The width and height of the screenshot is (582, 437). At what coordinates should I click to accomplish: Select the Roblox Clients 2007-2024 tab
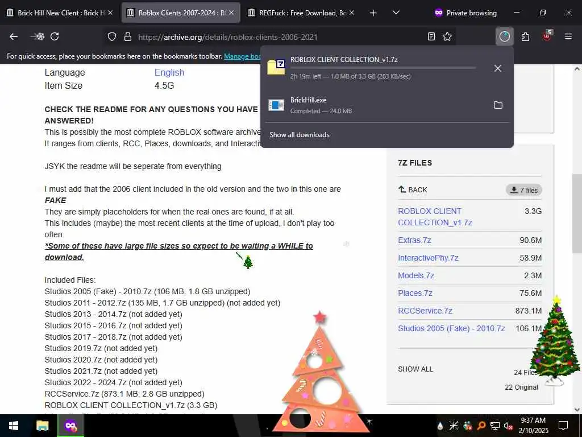click(x=176, y=13)
